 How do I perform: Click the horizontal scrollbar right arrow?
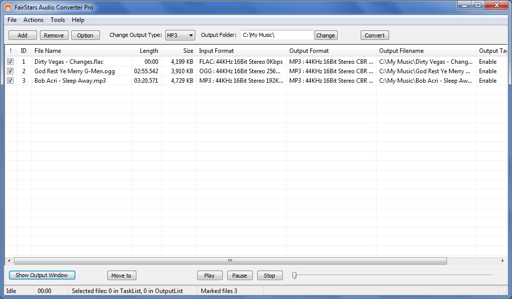pyautogui.click(x=503, y=261)
